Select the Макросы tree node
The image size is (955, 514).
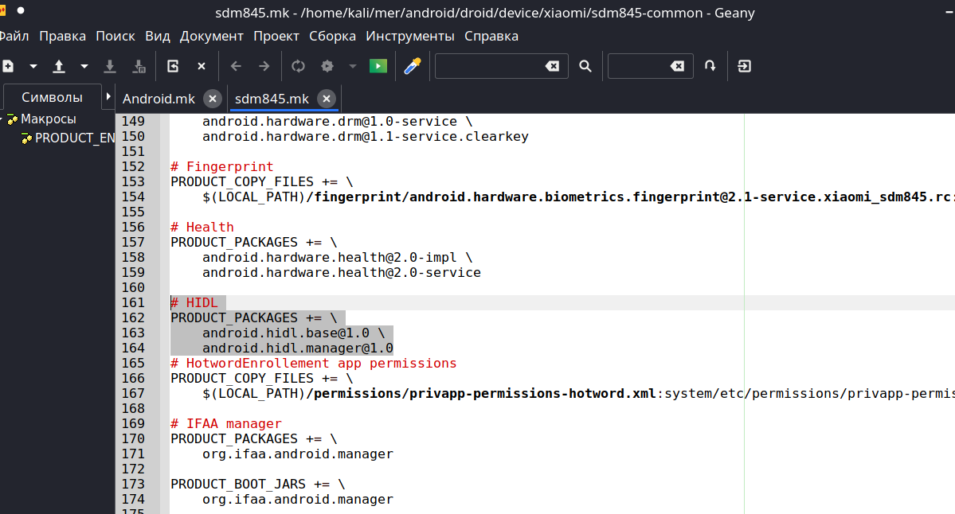[x=48, y=119]
